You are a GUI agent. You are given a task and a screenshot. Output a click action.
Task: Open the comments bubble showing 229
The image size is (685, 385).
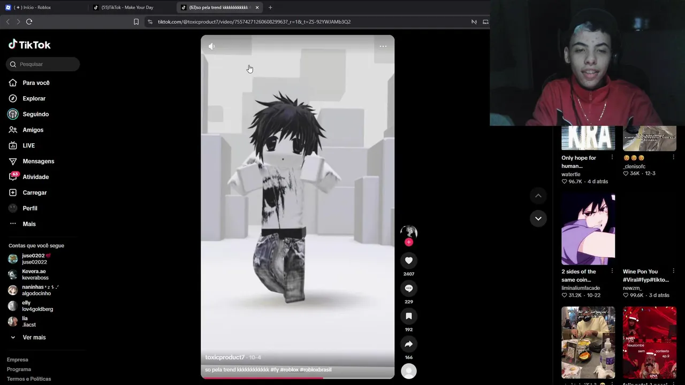(409, 288)
